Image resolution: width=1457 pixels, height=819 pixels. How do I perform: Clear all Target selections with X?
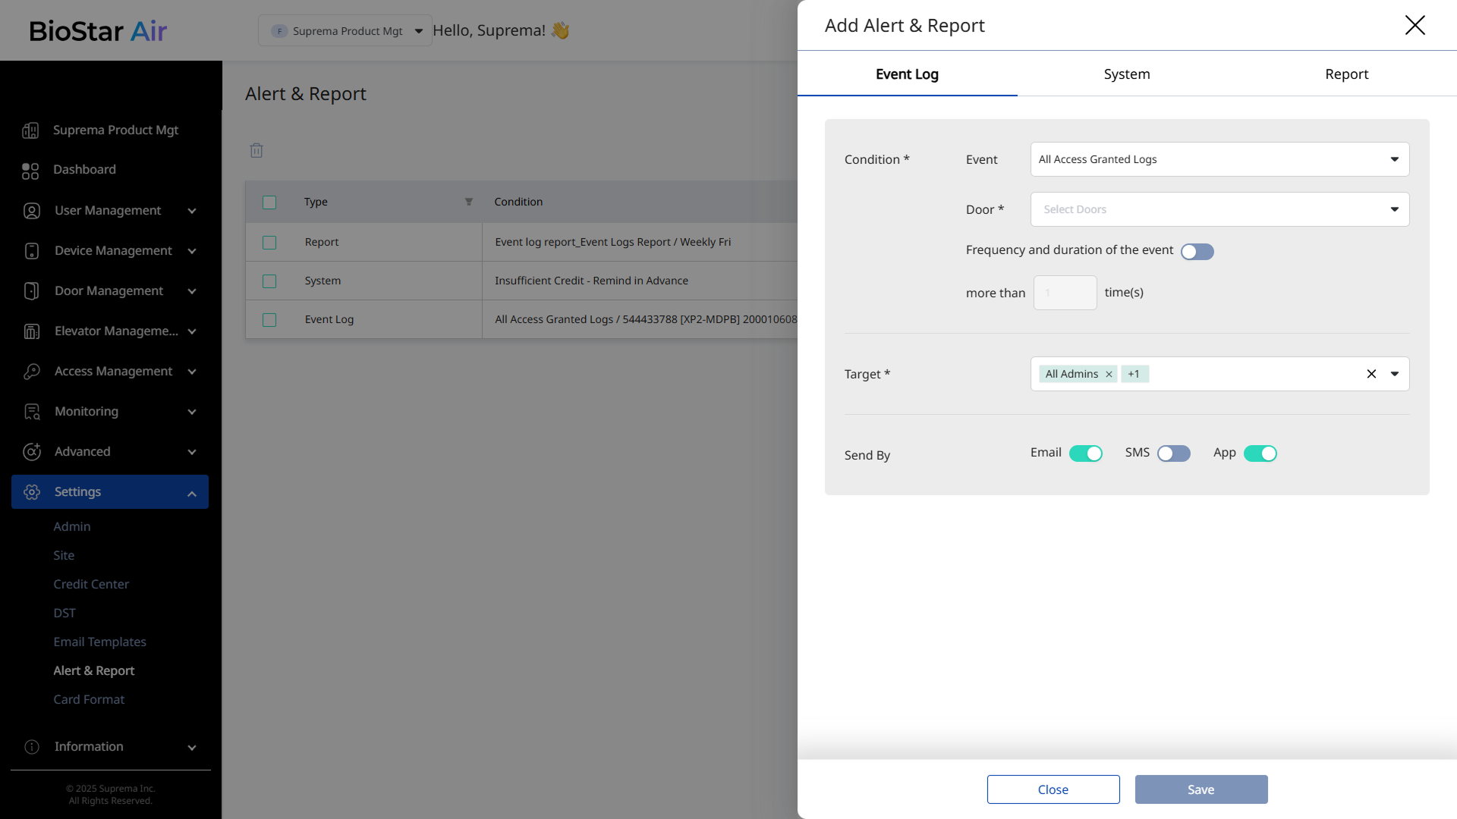(1371, 374)
